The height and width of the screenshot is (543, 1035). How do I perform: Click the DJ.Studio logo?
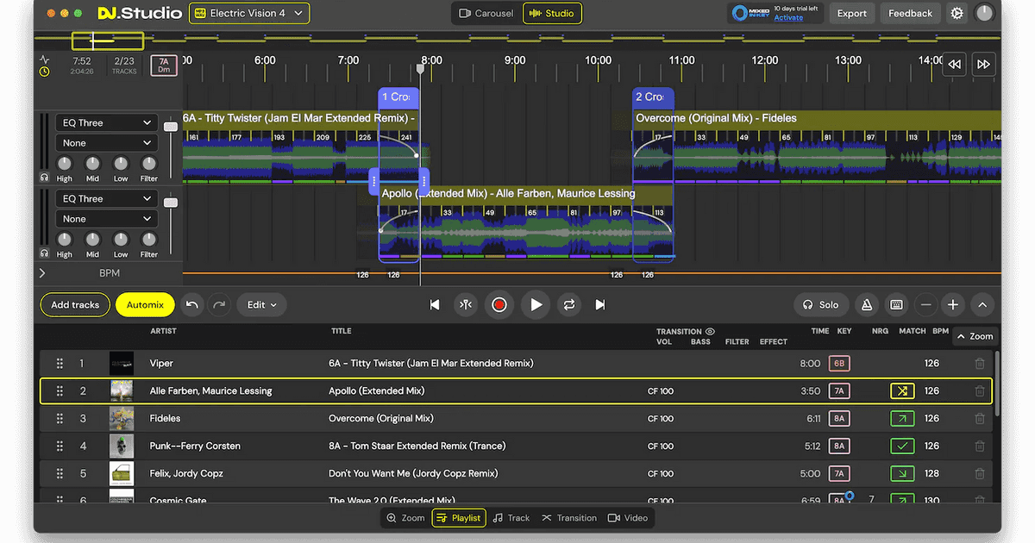coord(140,13)
